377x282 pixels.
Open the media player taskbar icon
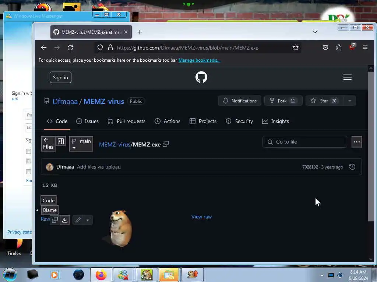[x=54, y=275]
